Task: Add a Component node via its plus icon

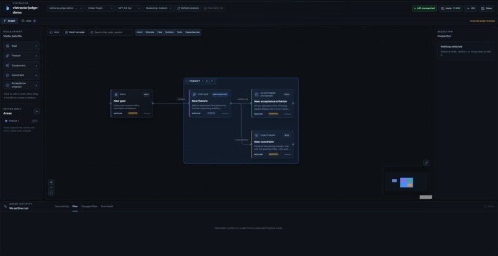Action: tap(36, 65)
